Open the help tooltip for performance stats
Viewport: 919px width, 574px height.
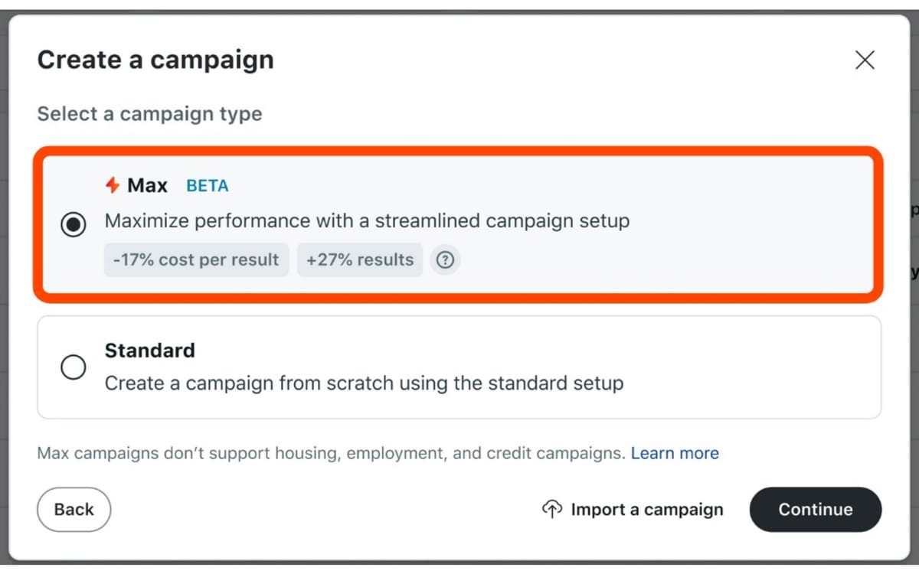coord(445,260)
